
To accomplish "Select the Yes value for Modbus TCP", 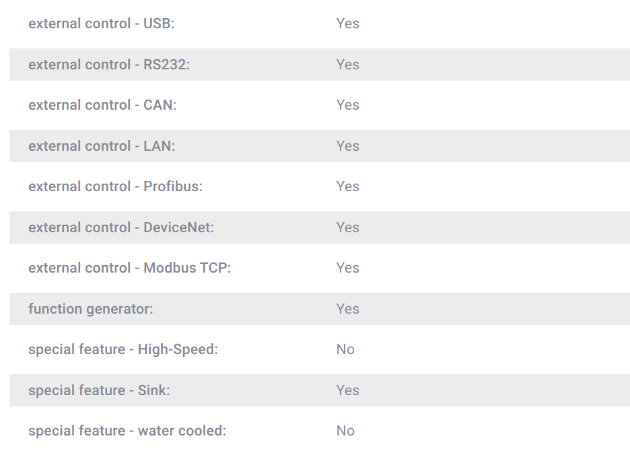I will [347, 268].
